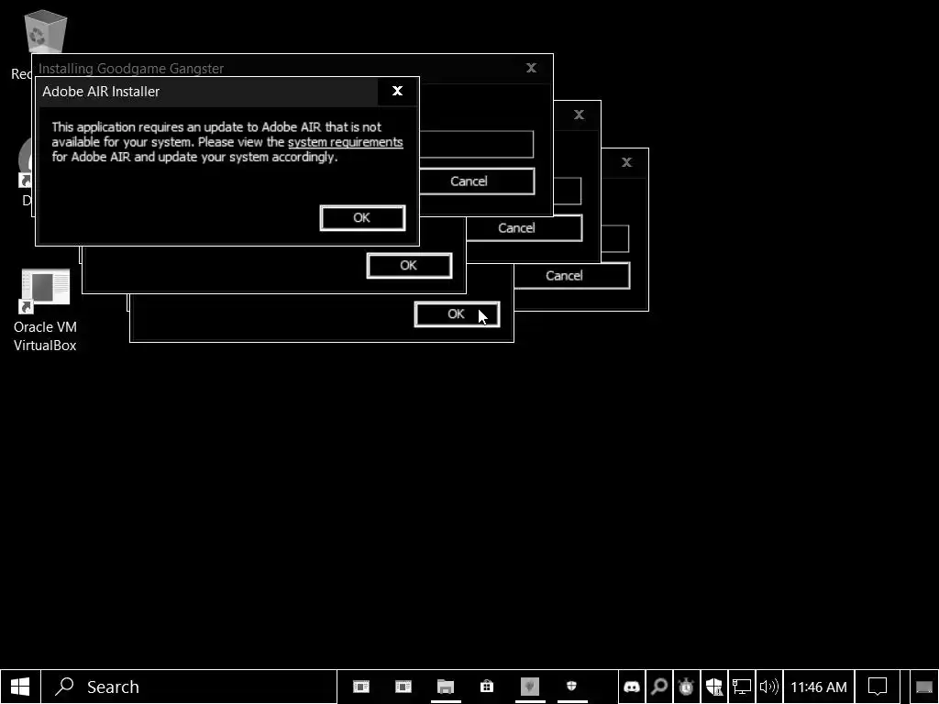Open the system requirements link
The height and width of the screenshot is (704, 939).
coord(345,142)
